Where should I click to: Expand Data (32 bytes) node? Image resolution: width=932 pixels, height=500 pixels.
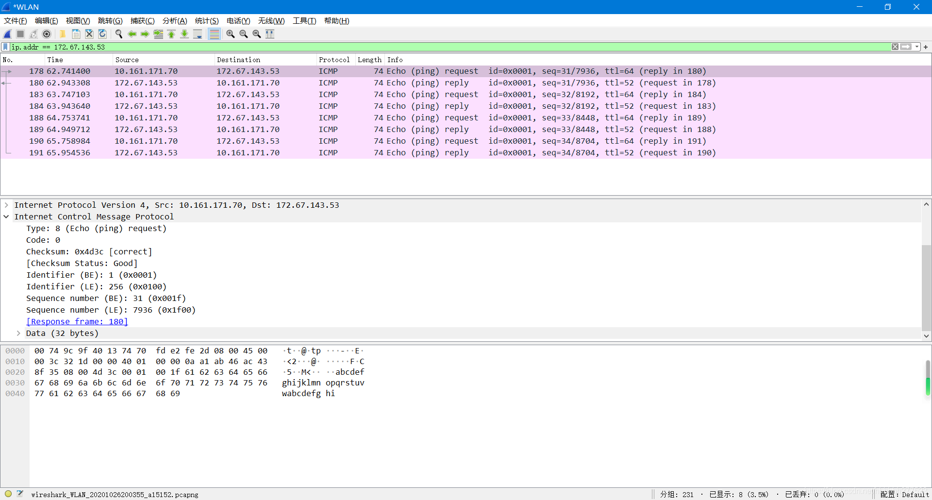[18, 333]
